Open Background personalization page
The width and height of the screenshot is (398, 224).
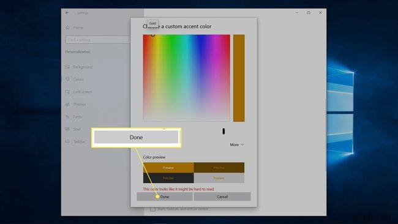click(83, 67)
